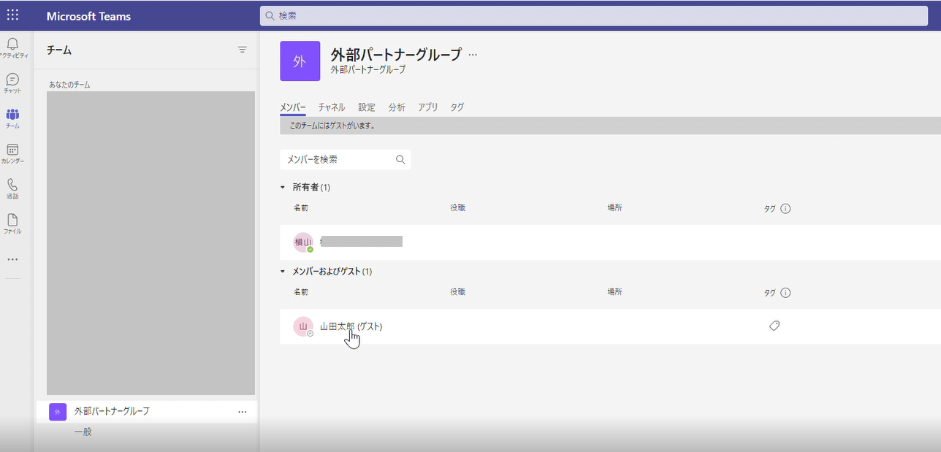Switch to the チャネル tab

tap(332, 107)
